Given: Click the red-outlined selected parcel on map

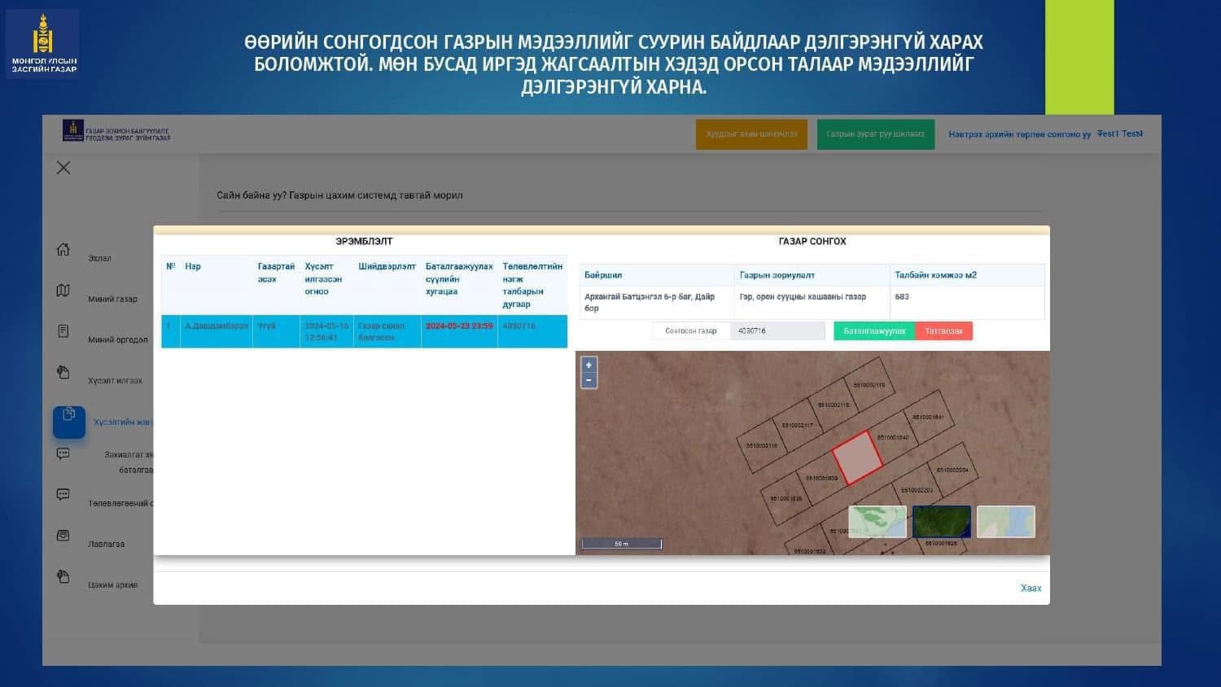Looking at the screenshot, I should coord(857,457).
